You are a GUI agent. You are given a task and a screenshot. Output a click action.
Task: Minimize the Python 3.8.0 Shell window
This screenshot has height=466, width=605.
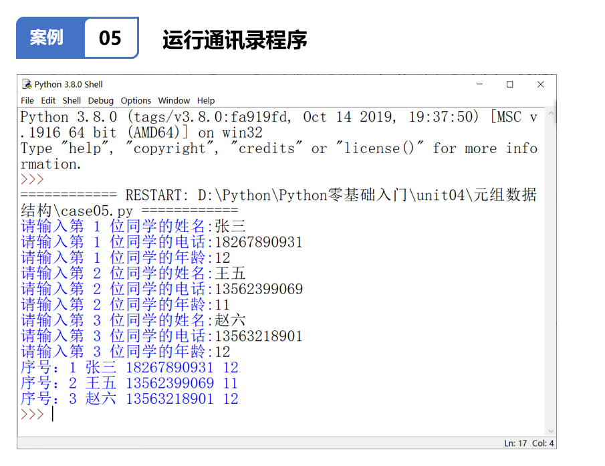(479, 84)
